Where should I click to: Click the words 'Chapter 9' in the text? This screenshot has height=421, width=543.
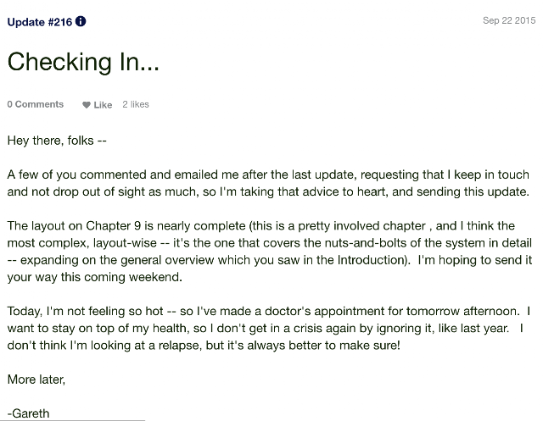click(x=113, y=225)
